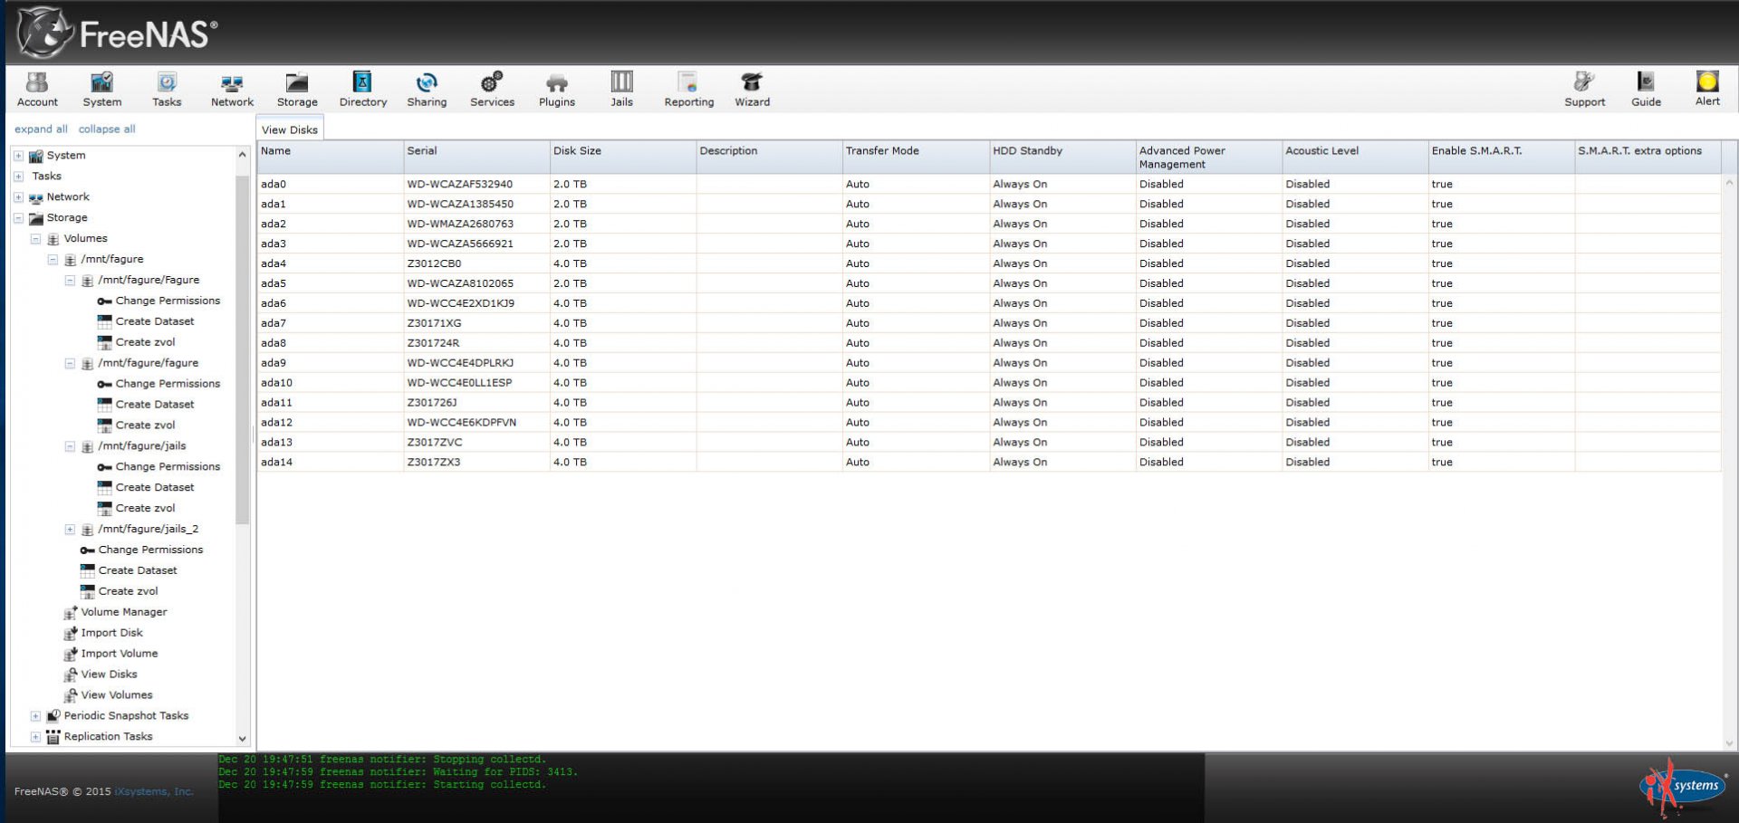Click the FreeNAS logo

click(x=118, y=33)
